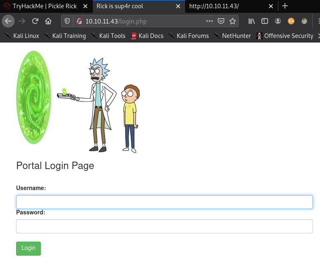320x261 pixels.
Task: Open the Library history and bookmarks icon
Action: pyautogui.click(x=252, y=21)
